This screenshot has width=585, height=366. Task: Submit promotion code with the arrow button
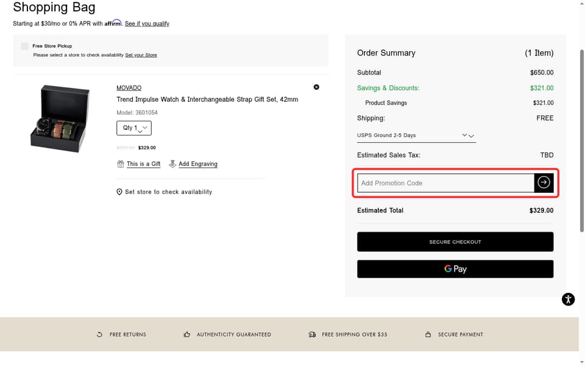[544, 182]
